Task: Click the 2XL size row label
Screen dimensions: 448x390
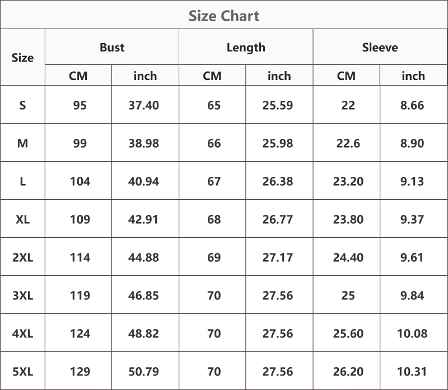Action: [x=22, y=257]
